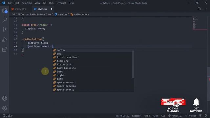Click the 'css' folder breadcrumb

(x=50, y=14)
